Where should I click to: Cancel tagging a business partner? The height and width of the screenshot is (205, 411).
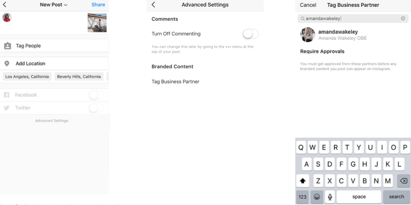point(308,5)
